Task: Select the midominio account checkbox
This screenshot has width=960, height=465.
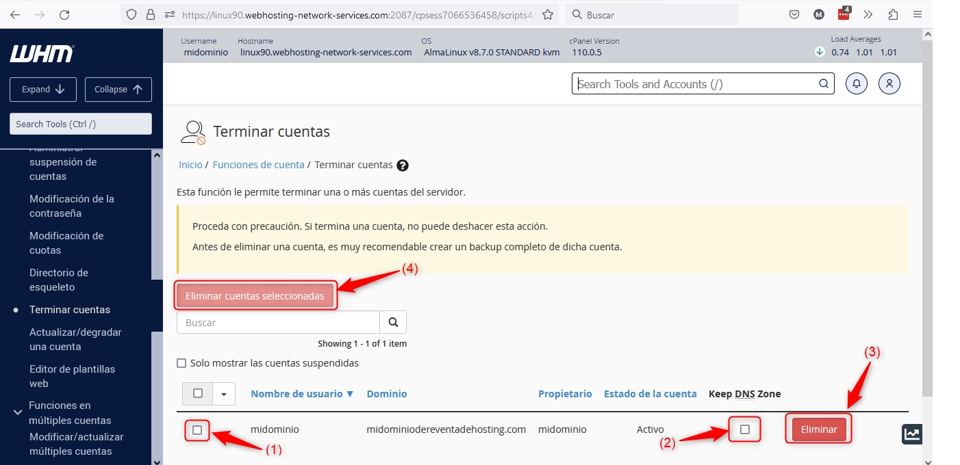Action: (197, 430)
